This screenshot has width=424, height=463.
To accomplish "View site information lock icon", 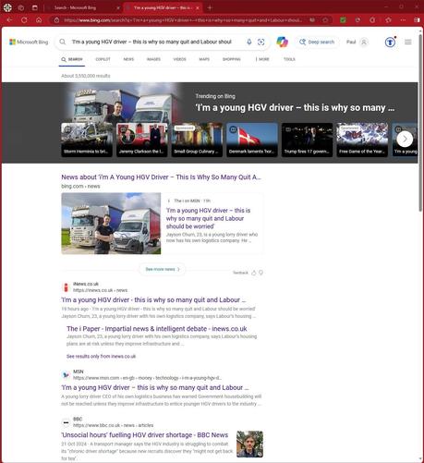I will [56, 20].
